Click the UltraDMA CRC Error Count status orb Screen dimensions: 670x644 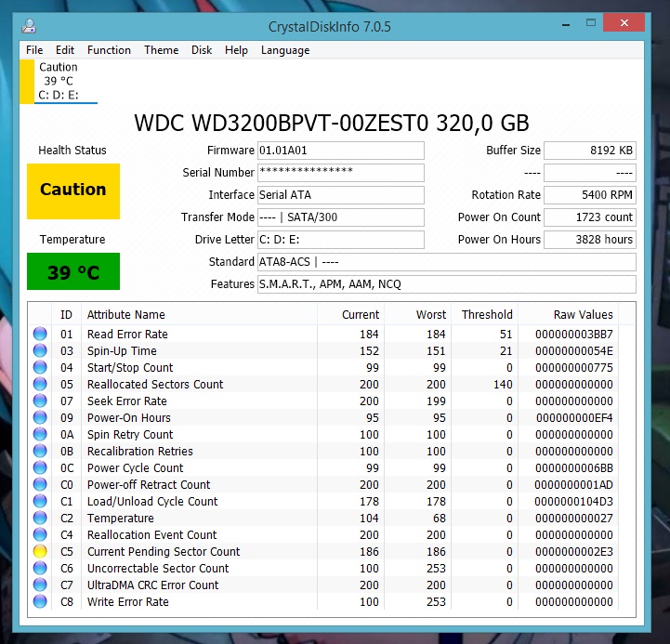coord(40,585)
